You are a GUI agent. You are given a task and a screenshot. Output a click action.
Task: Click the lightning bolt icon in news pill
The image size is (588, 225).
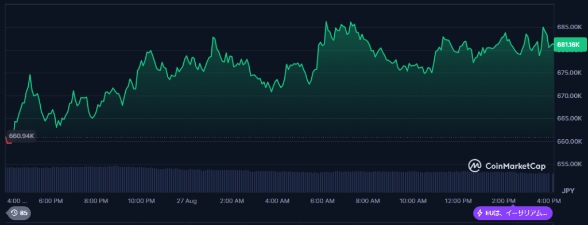[x=479, y=213]
